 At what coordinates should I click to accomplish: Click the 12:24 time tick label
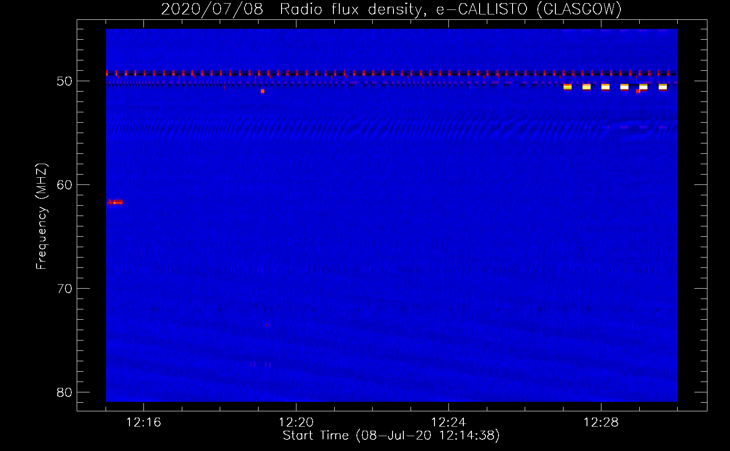tap(448, 423)
